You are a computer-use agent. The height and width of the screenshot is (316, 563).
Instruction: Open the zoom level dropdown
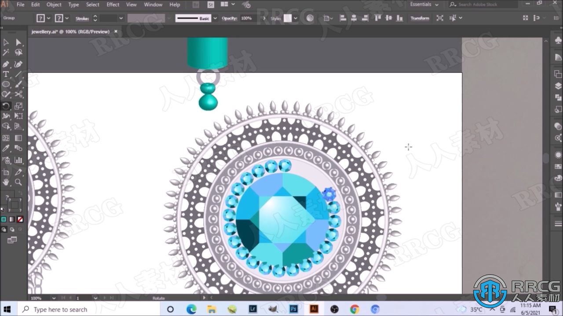[54, 298]
